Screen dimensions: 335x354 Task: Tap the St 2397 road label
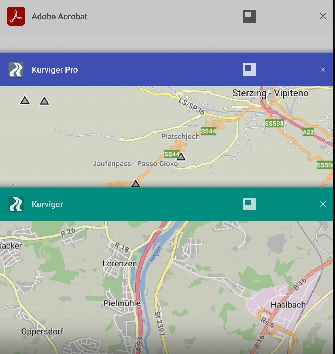click(160, 324)
